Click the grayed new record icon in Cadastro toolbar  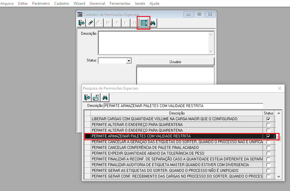pyautogui.click(x=99, y=23)
